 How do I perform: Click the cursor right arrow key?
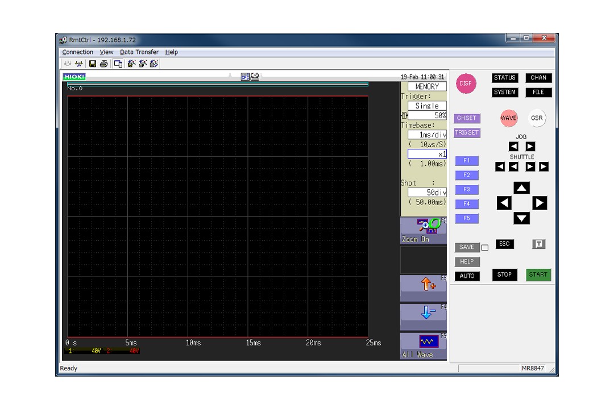click(x=540, y=203)
